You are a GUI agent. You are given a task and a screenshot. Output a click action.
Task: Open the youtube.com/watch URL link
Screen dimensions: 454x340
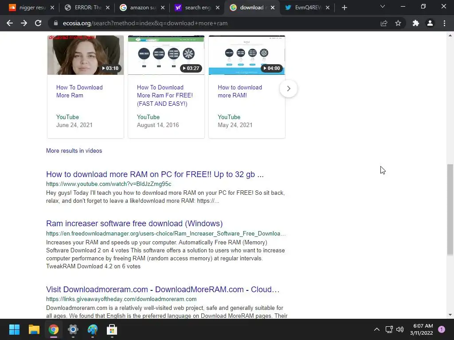[109, 184]
